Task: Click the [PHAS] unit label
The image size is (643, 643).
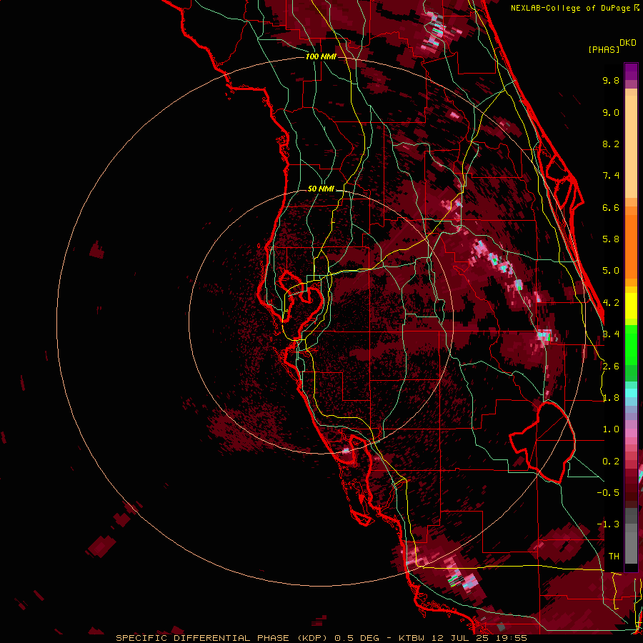Action: 604,49
